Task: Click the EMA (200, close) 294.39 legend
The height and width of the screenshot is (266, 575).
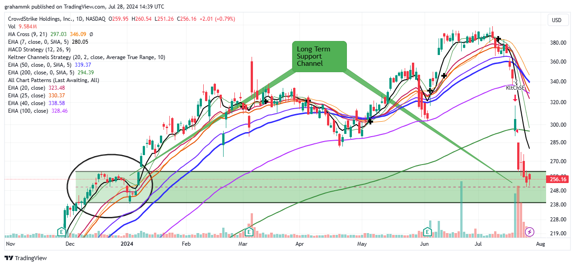Action: click(x=51, y=73)
